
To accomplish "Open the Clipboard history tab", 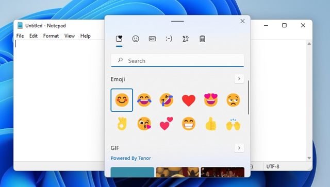I will 202,39.
